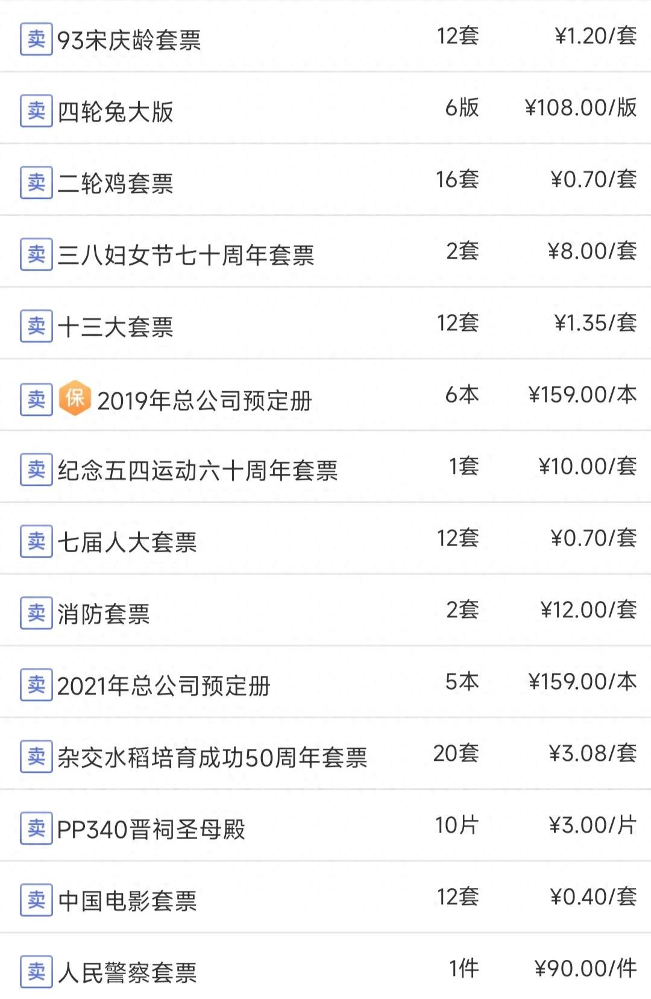Screen dimensions: 651x999
Task: Tap the 卖 icon beside 消防套票
Action: 36,613
